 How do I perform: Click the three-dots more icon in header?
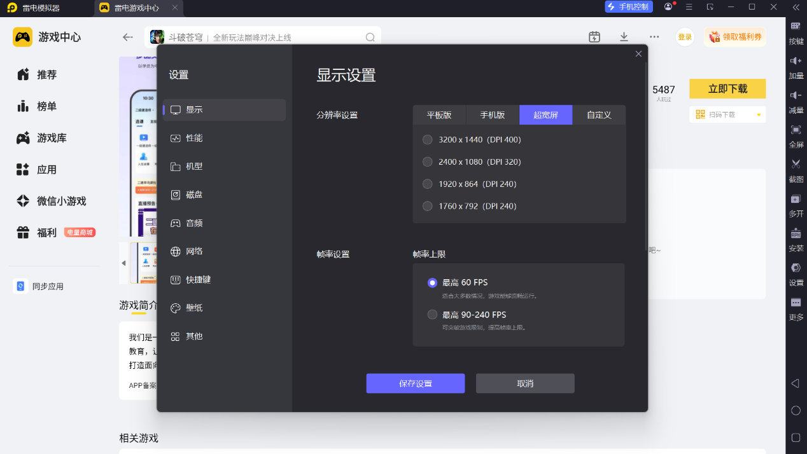(654, 37)
